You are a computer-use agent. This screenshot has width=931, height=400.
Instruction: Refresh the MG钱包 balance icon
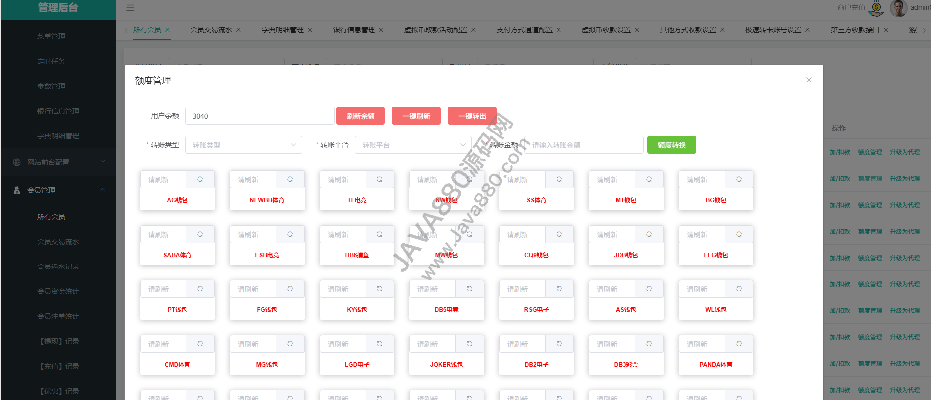point(290,344)
